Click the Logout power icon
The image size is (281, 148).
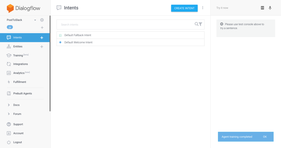click(9, 142)
